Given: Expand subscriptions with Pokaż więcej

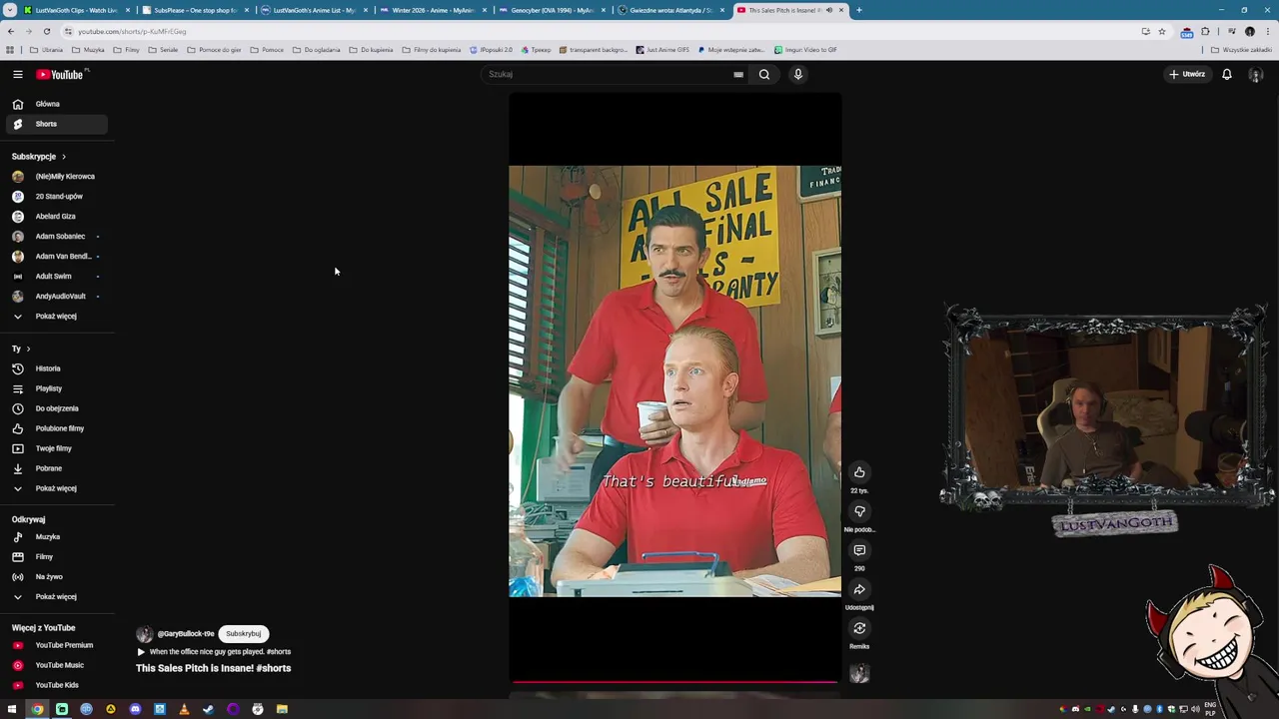Looking at the screenshot, I should pos(55,317).
